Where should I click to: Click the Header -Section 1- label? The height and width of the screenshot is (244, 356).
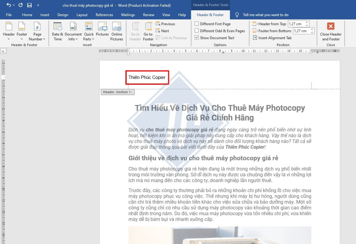118,92
